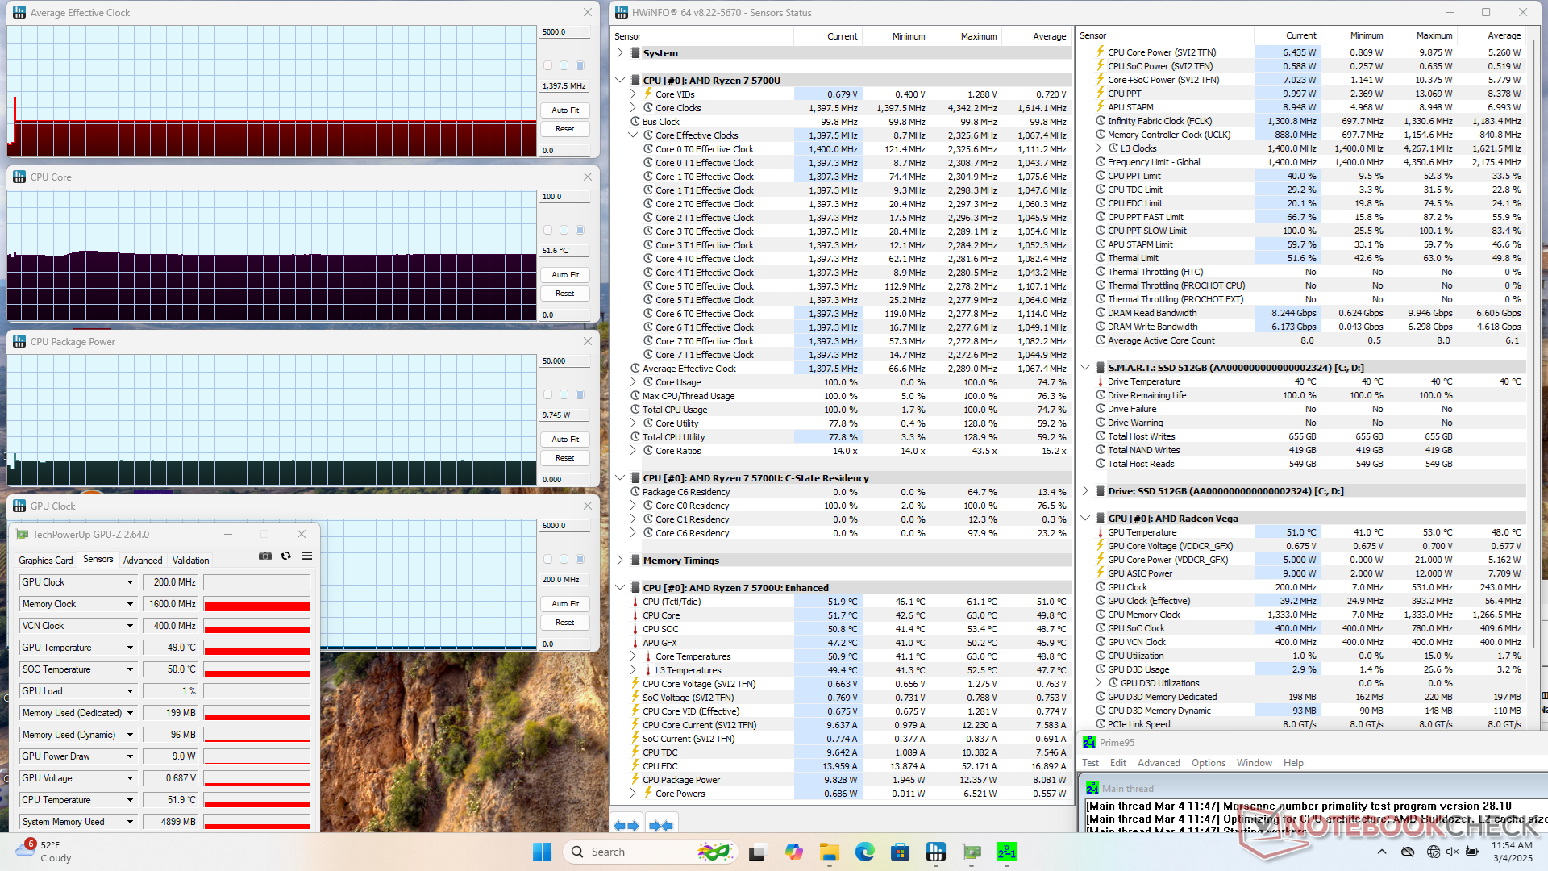Open the GPU Temperature sensor dropdown
Screen dimensions: 1548x871
130,648
